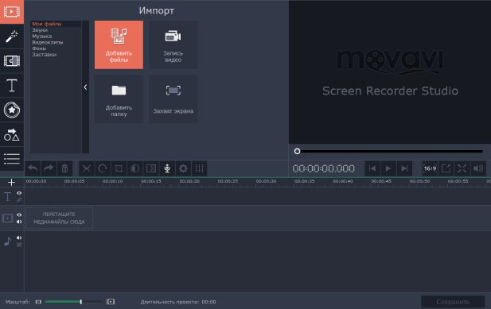Screen dimensions: 491x309
Task: Collapse the category list with the arrow
Action: pos(85,87)
